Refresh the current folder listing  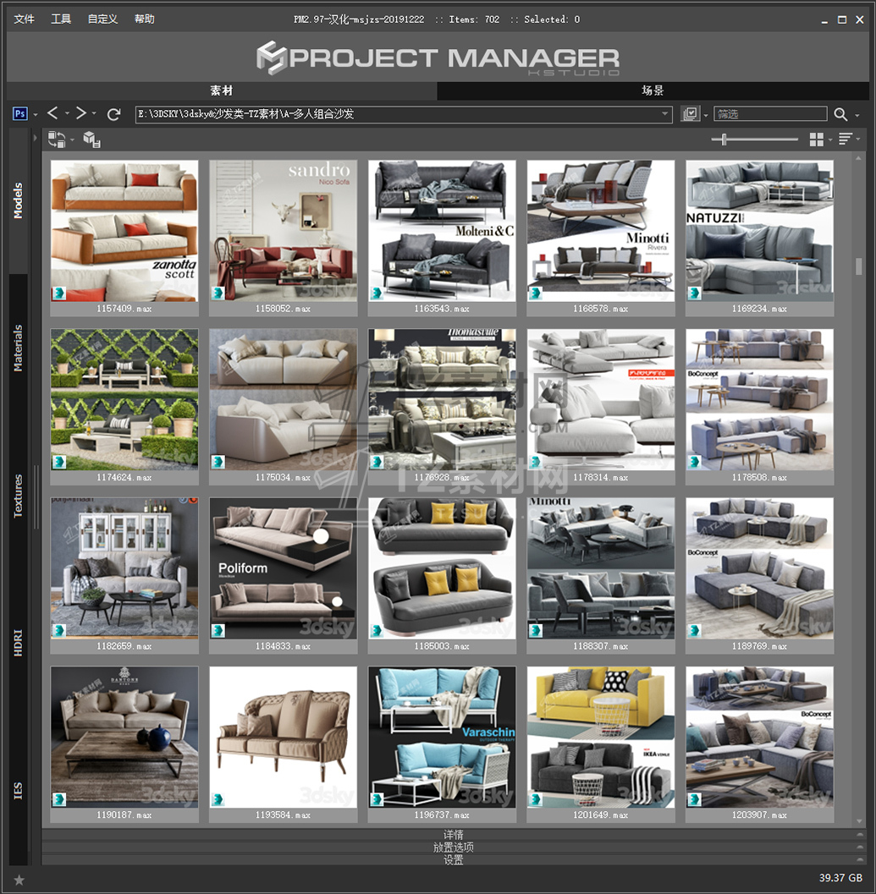coord(113,114)
